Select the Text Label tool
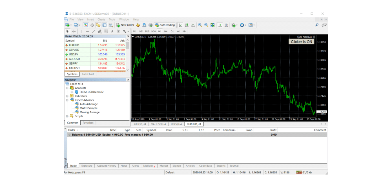The width and height of the screenshot is (392, 183). 118,31
